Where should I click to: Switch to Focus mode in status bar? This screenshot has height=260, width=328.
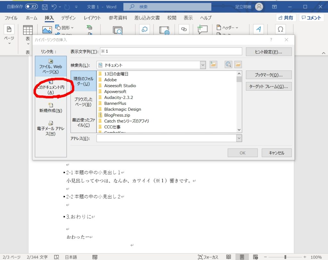pos(208,257)
